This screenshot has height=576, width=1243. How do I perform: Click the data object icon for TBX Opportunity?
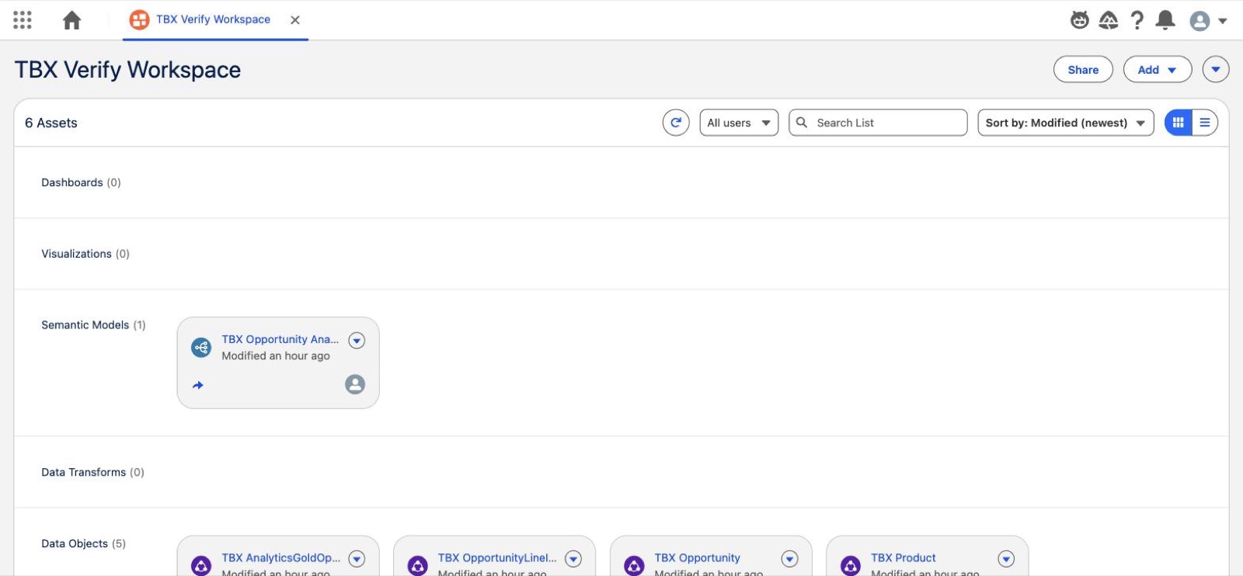(x=634, y=566)
